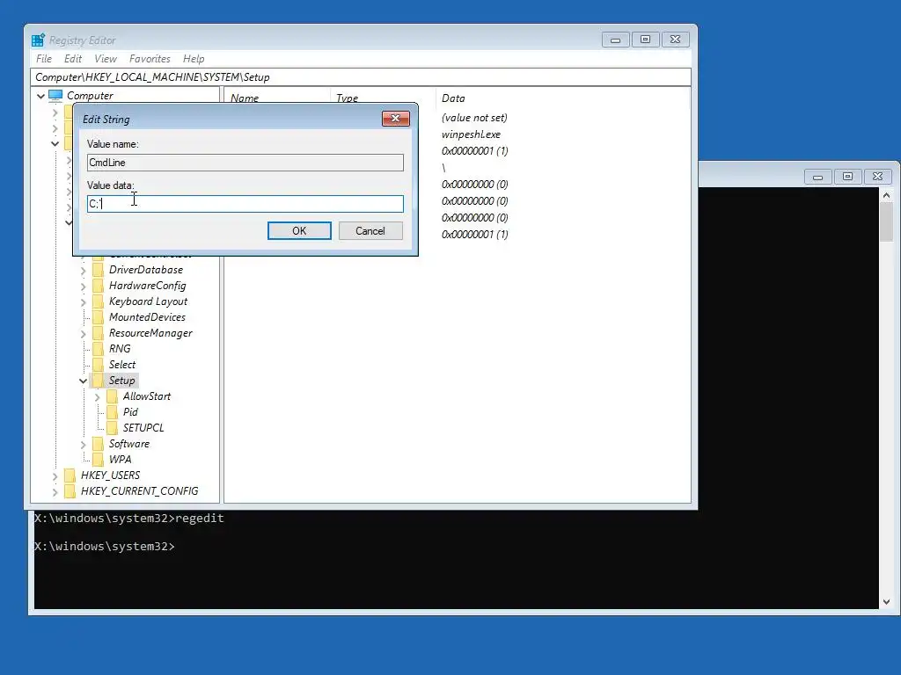This screenshot has height=675, width=901.
Task: Close the Registry Editor window
Action: [675, 40]
